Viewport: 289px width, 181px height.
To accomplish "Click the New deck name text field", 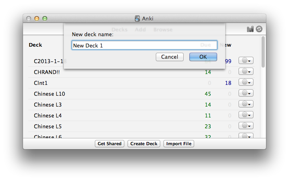I will [144, 45].
